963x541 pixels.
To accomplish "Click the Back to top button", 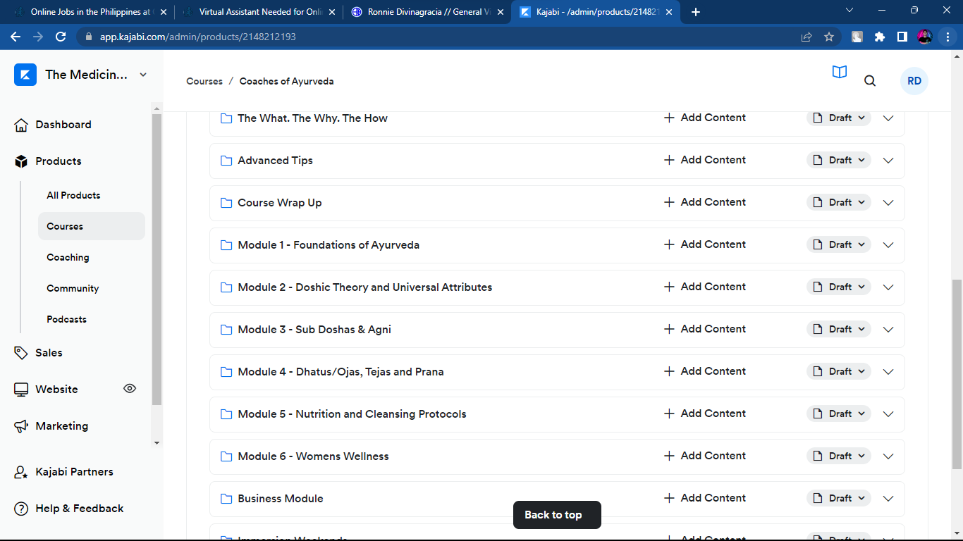I will coord(557,515).
